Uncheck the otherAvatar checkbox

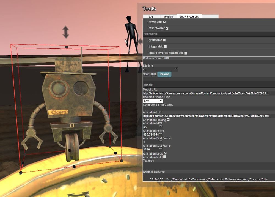pos(167,28)
